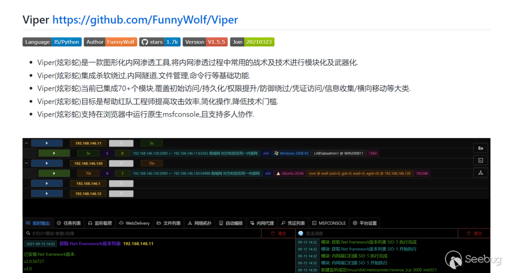The image size is (515, 273).
Task: Switch to the 任务列表 tab
Action: 69,223
